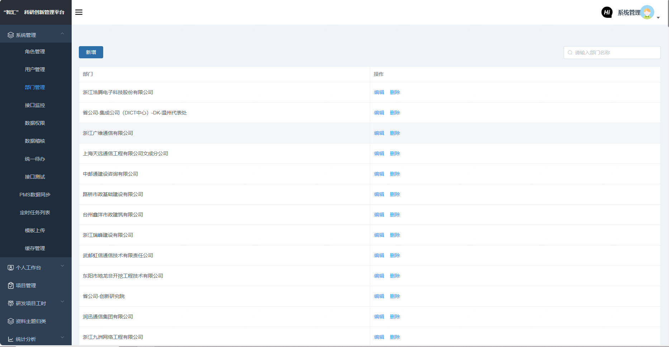Click the black Hi logo icon
Image resolution: width=669 pixels, height=347 pixels.
pos(607,12)
